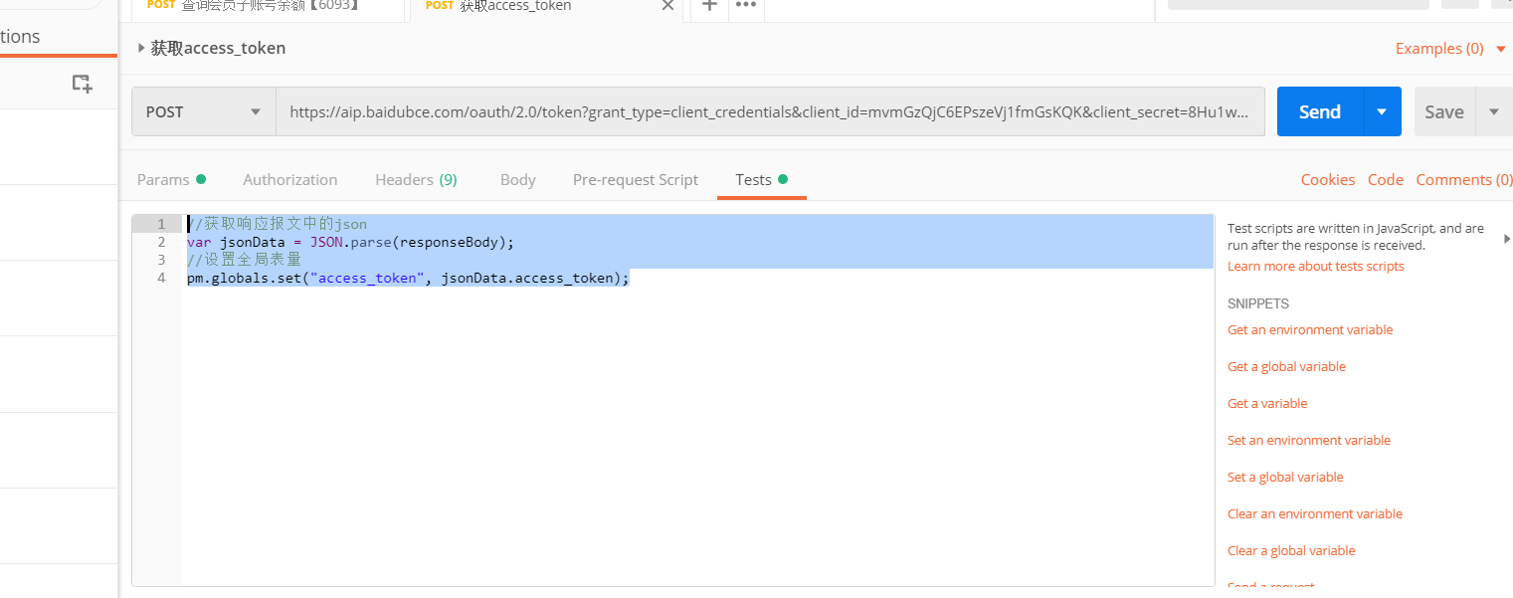This screenshot has width=1513, height=598.
Task: Click the request URL field
Action: click(770, 111)
